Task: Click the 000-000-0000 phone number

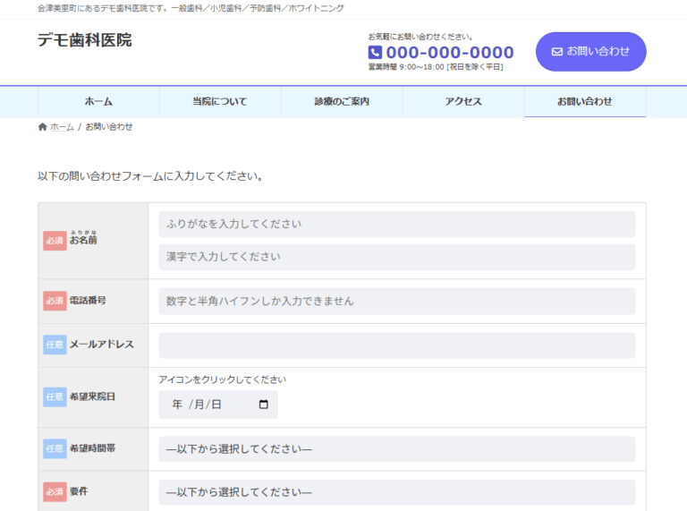Action: pyautogui.click(x=449, y=53)
